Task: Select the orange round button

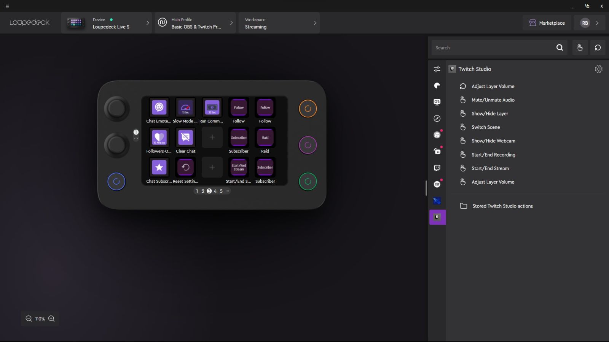Action: click(x=308, y=109)
